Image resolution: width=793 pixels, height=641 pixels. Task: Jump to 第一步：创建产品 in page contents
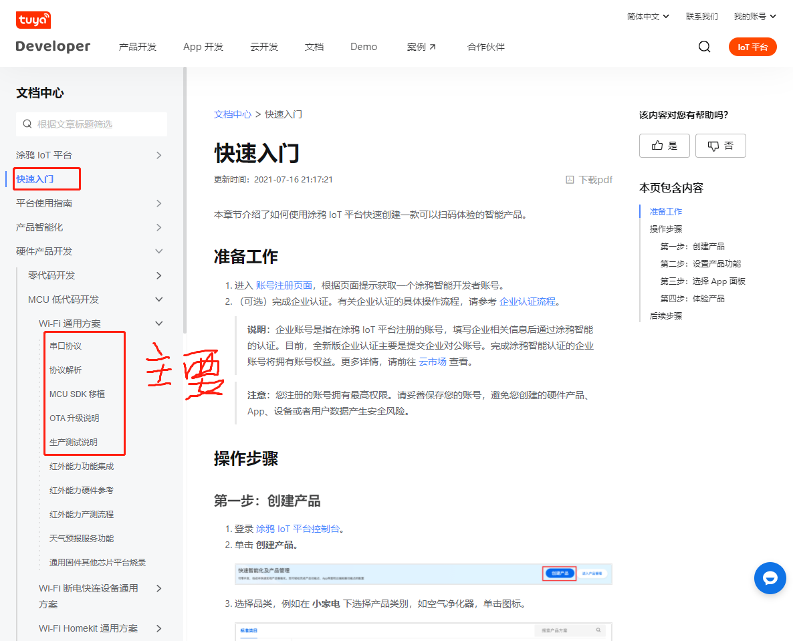pos(692,246)
